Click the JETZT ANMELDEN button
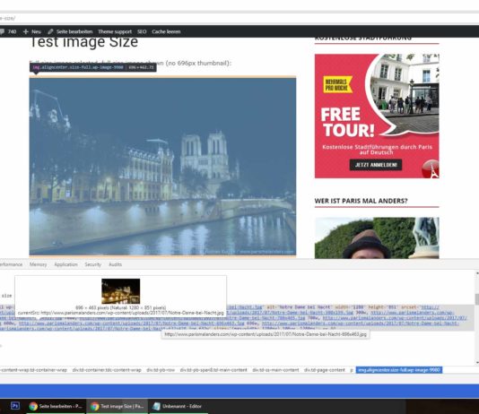The width and height of the screenshot is (479, 414). tap(376, 165)
